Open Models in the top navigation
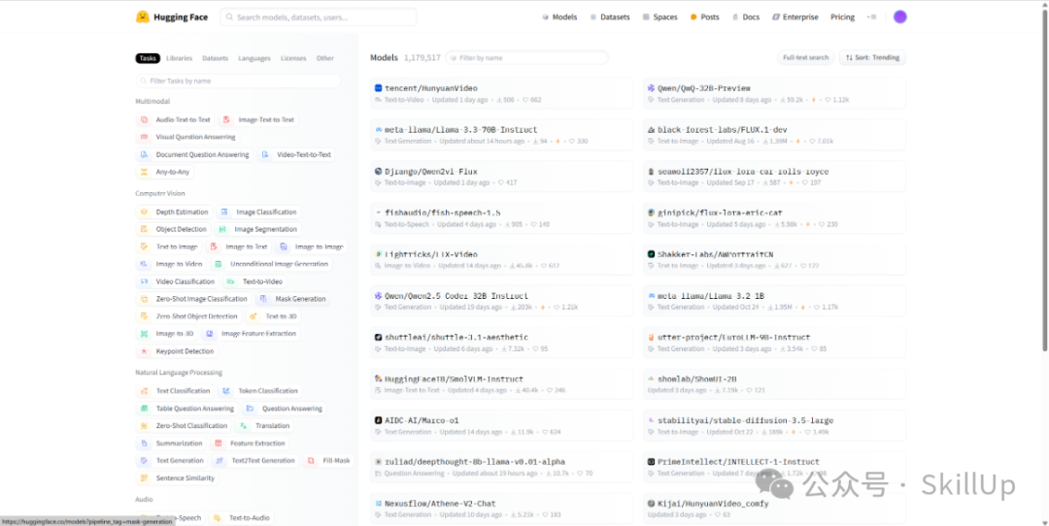 (559, 16)
